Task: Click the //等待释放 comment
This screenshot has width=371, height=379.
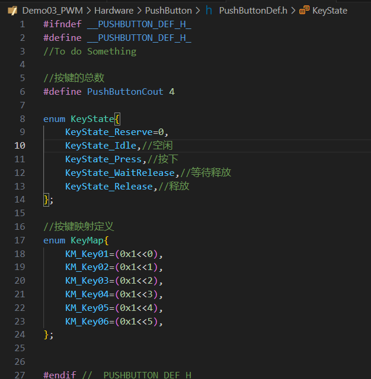Action: 206,172
